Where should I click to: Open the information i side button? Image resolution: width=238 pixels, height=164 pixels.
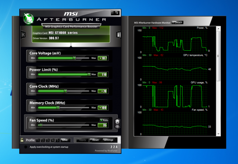tap(118, 35)
